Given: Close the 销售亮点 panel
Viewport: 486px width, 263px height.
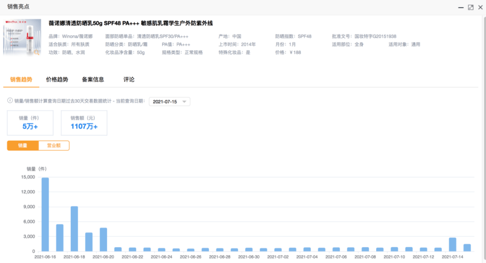Looking at the screenshot, I should 481,7.
